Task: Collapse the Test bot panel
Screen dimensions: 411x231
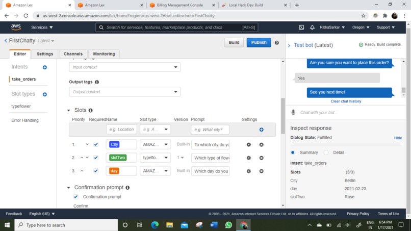Action: [x=289, y=45]
